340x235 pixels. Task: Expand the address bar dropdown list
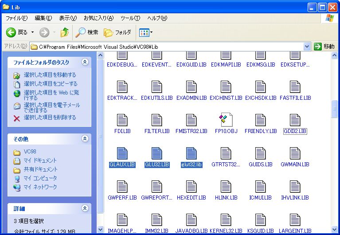point(307,47)
